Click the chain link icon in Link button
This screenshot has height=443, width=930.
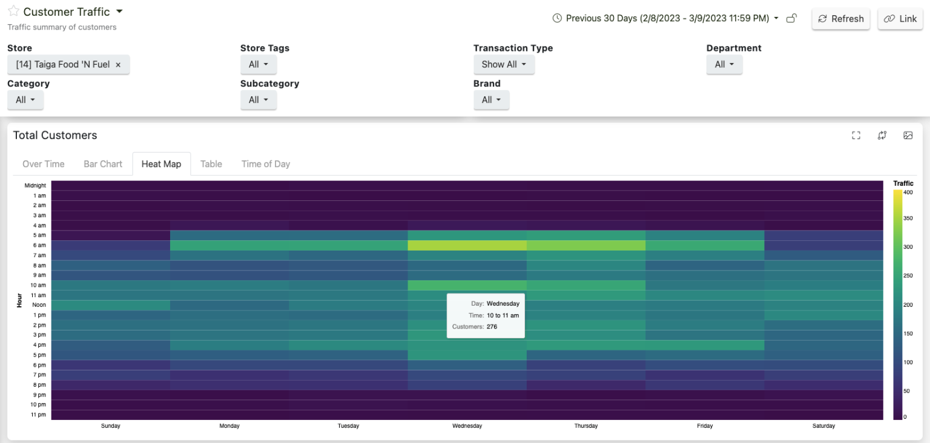click(889, 19)
